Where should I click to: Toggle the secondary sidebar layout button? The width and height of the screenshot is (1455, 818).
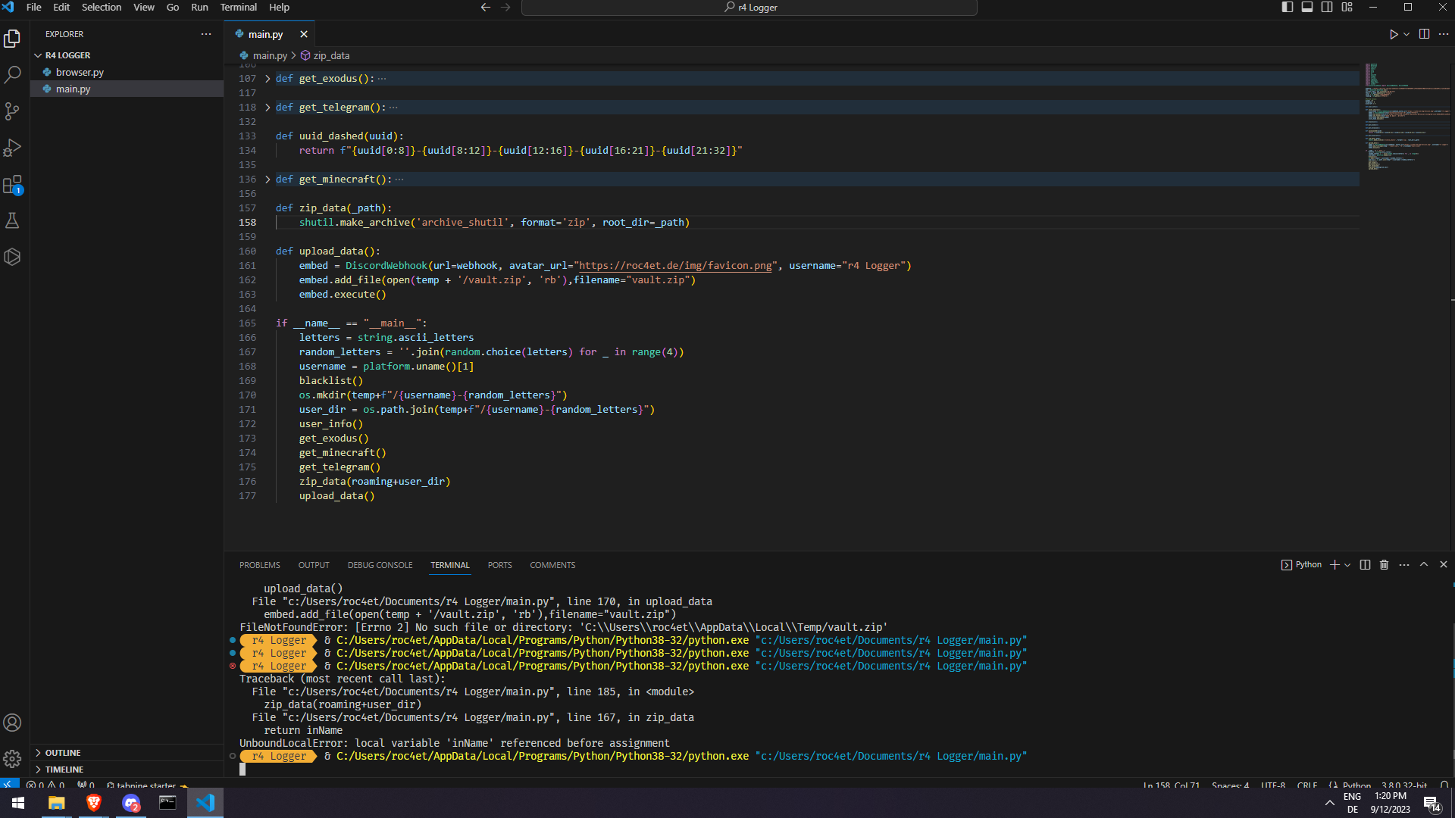[1327, 8]
